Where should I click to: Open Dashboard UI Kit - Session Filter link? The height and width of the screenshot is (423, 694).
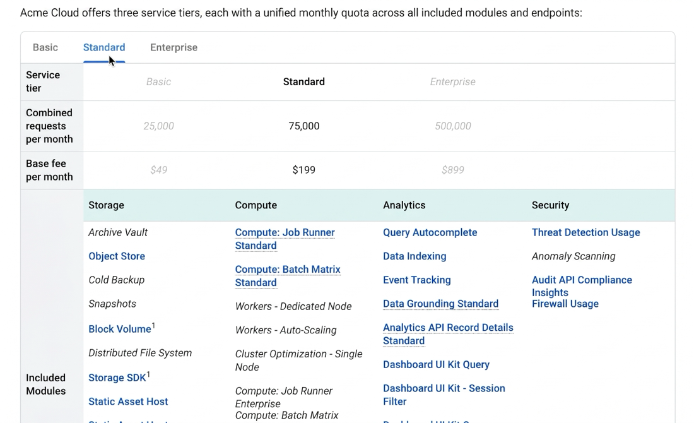click(x=444, y=395)
